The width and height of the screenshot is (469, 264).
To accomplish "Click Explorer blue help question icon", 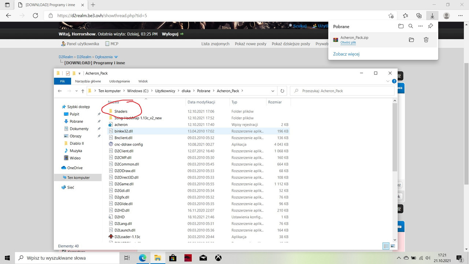I will (x=394, y=81).
